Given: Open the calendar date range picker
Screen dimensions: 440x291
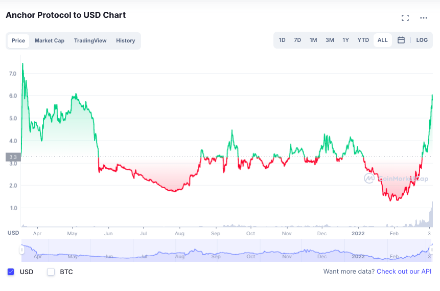Looking at the screenshot, I should (401, 40).
